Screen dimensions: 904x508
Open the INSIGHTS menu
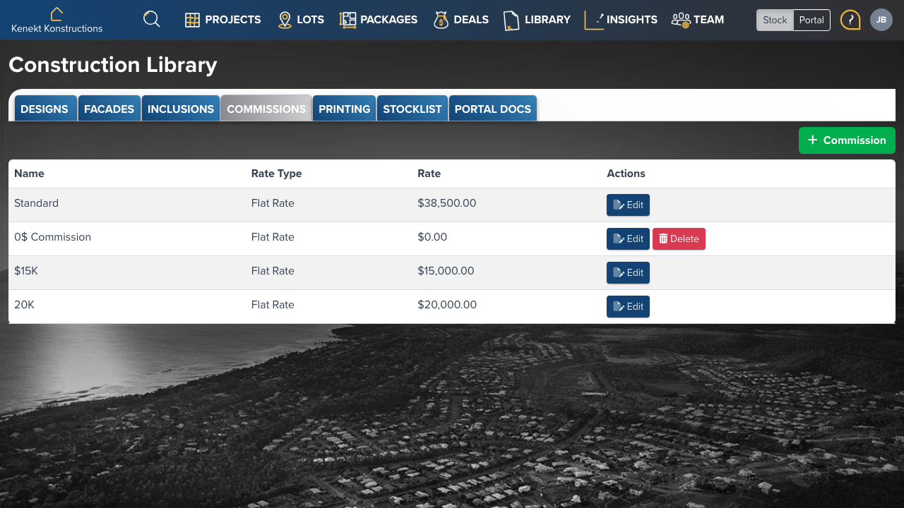(632, 20)
